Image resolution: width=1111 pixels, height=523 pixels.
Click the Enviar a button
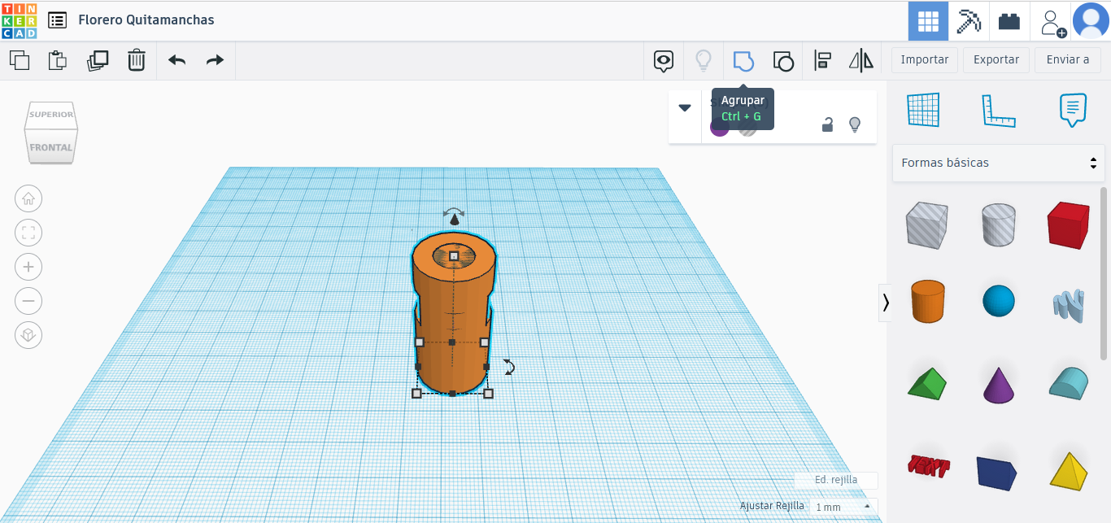pyautogui.click(x=1068, y=59)
